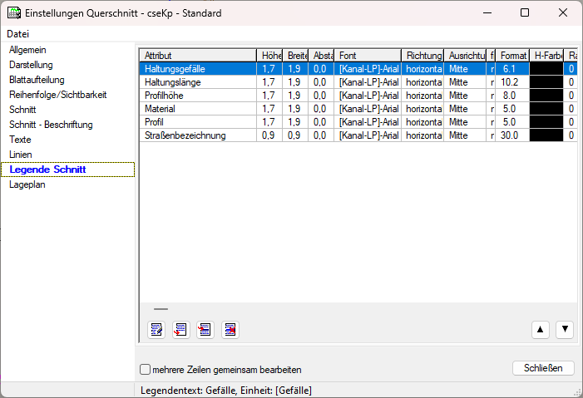
Task: Enable 'mehrere Zeilen gemeinsam bearbeiten' checkbox
Action: tap(146, 370)
